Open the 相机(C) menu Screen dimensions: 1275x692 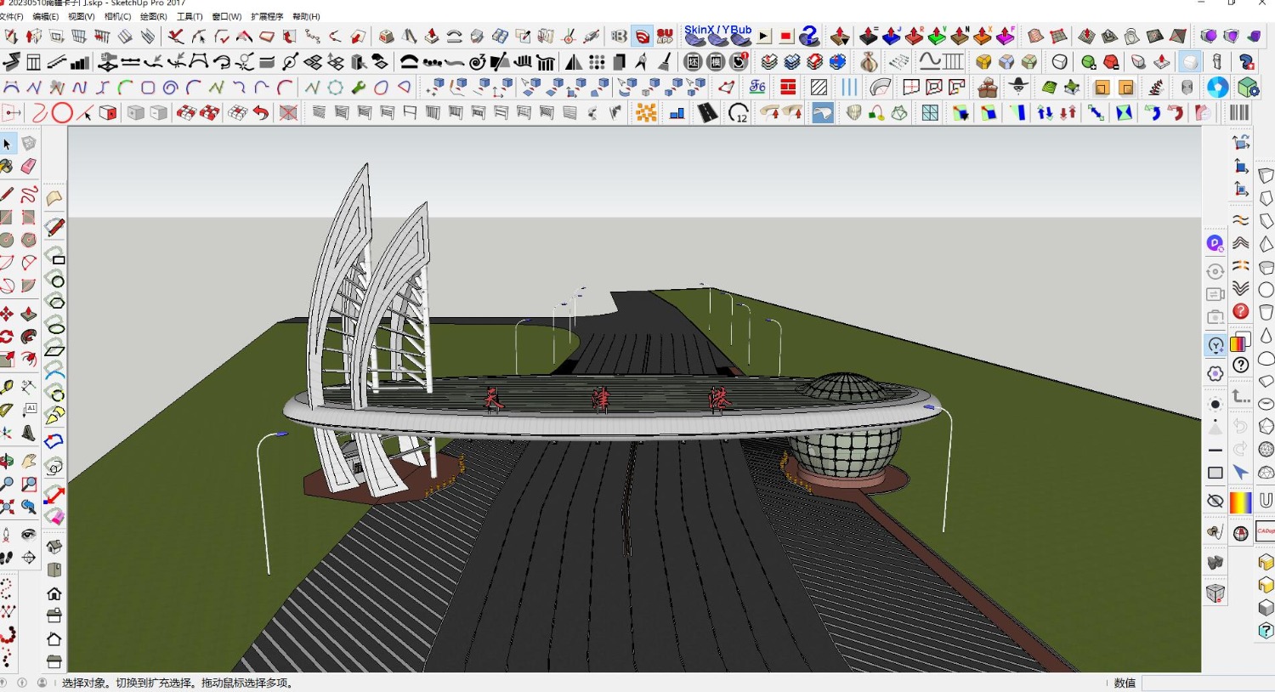tap(117, 16)
